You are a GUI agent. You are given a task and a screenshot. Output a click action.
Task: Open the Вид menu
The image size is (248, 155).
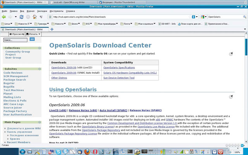point(22,11)
